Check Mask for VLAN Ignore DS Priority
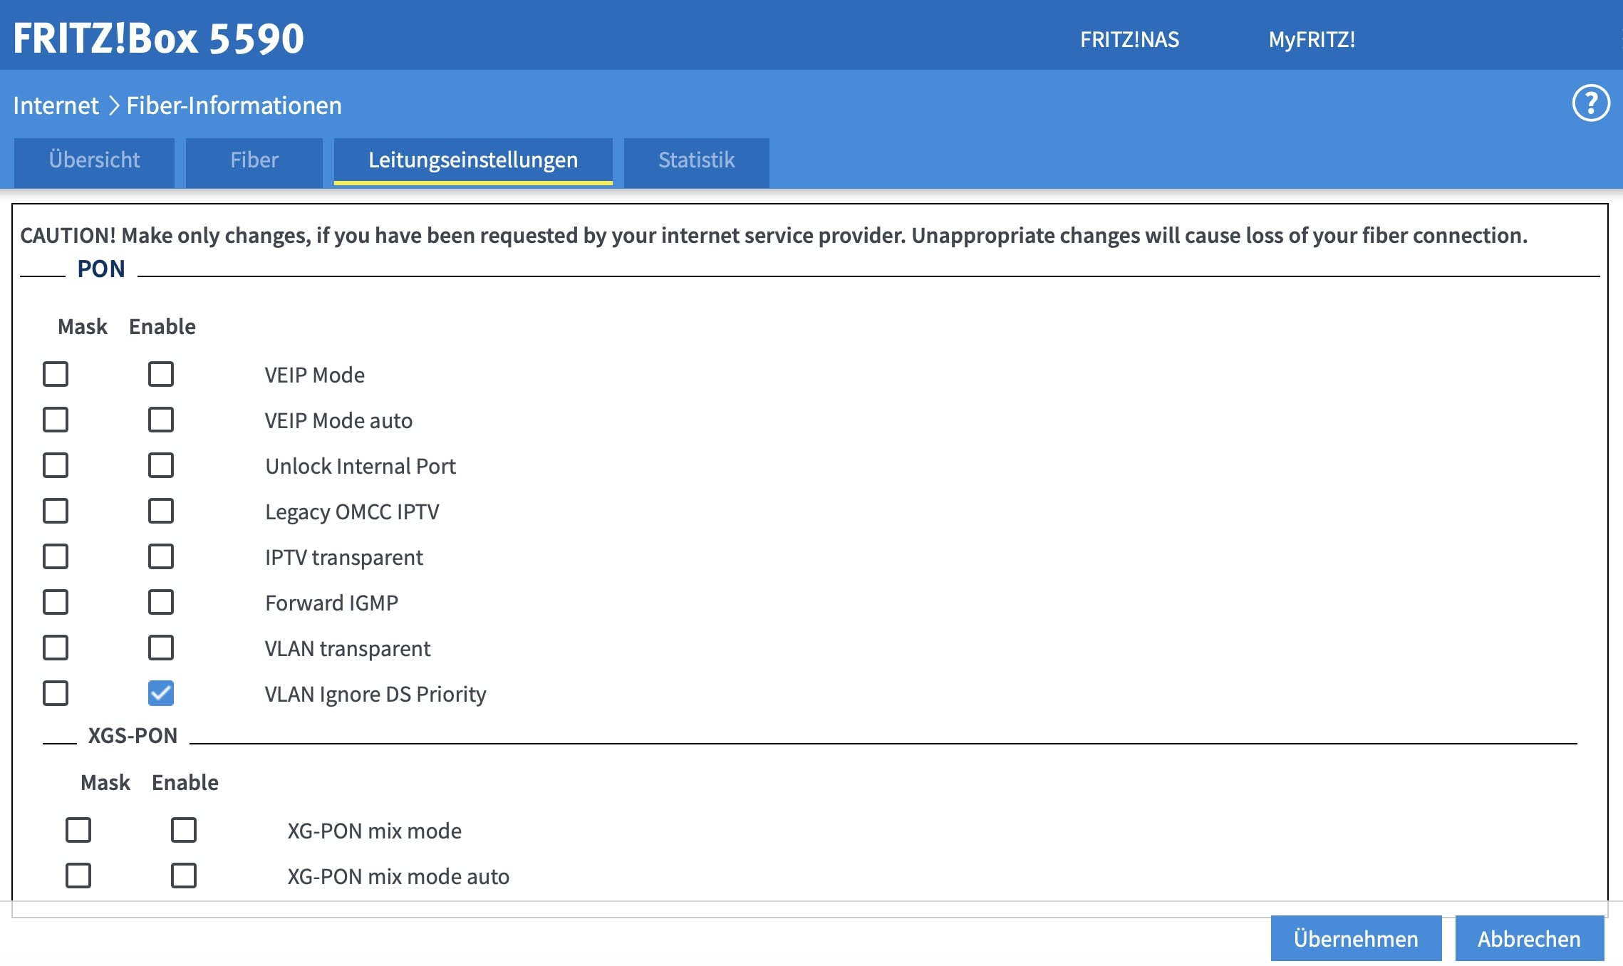This screenshot has height=966, width=1623. tap(56, 693)
